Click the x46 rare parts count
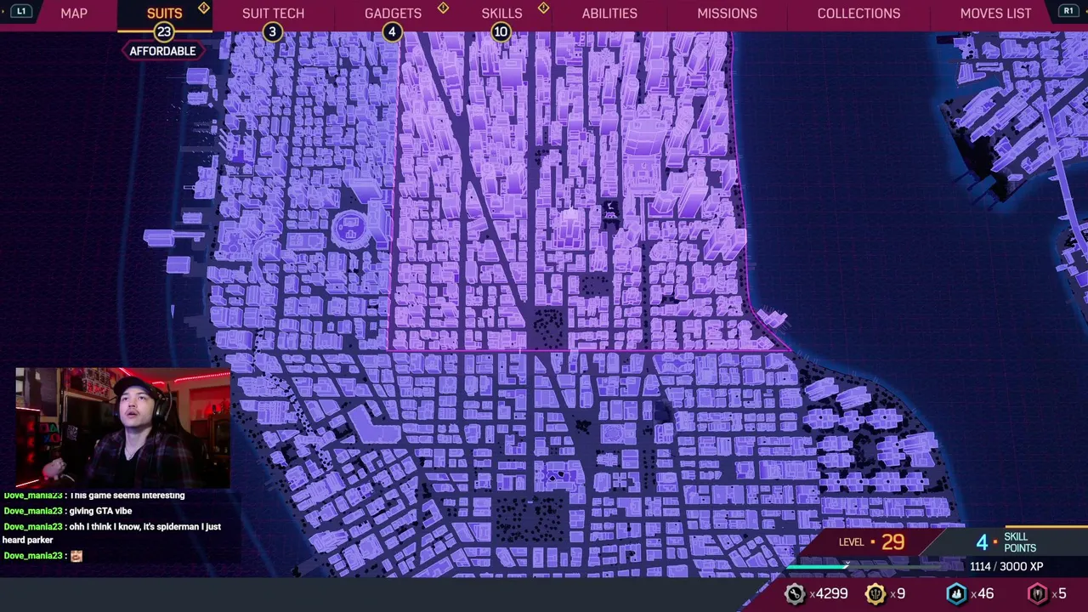Image resolution: width=1088 pixels, height=612 pixels. [982, 594]
